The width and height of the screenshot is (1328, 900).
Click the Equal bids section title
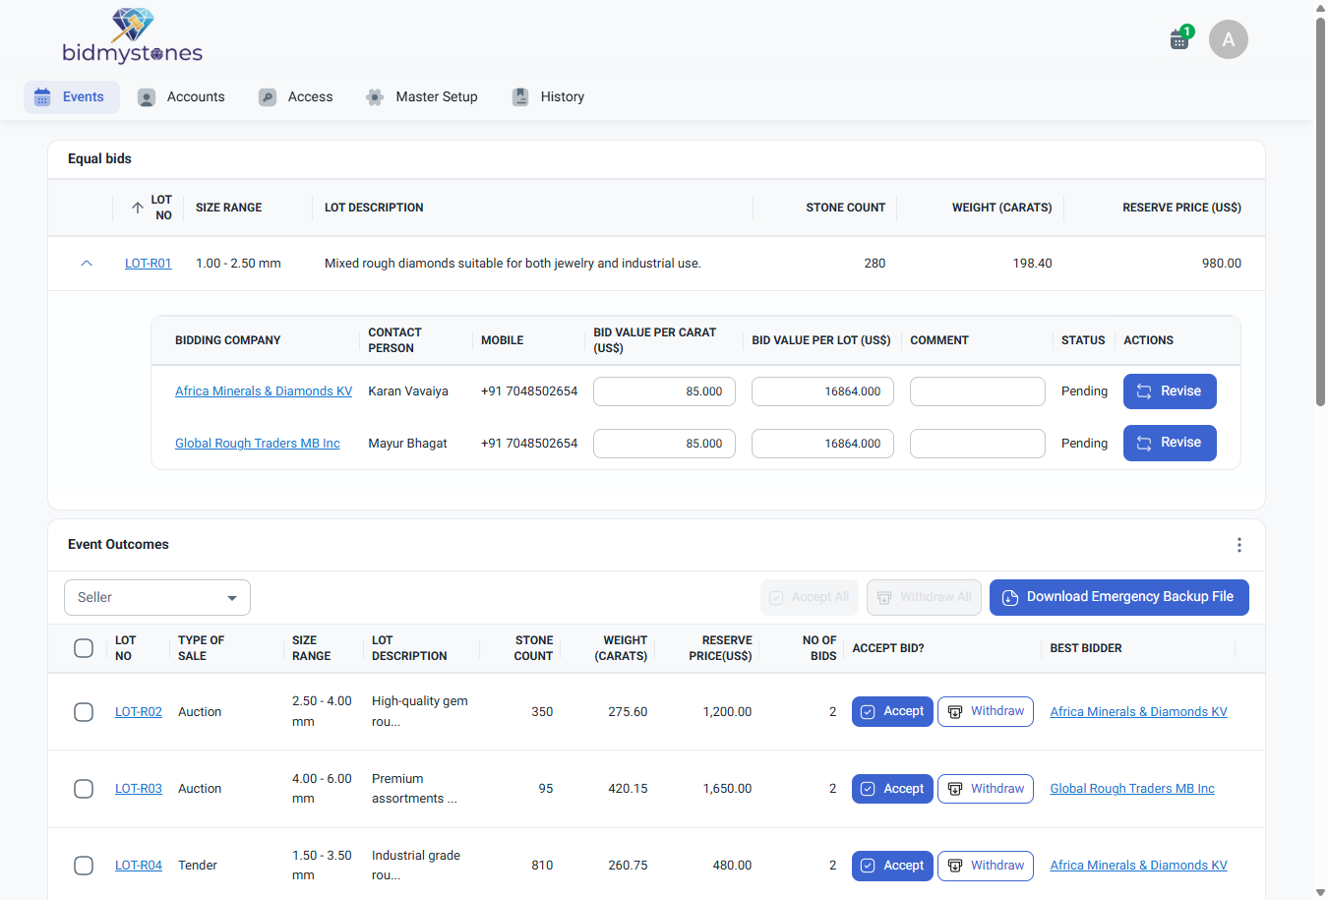pyautogui.click(x=99, y=158)
